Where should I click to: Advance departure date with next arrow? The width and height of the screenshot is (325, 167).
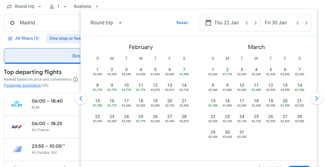coord(255,23)
